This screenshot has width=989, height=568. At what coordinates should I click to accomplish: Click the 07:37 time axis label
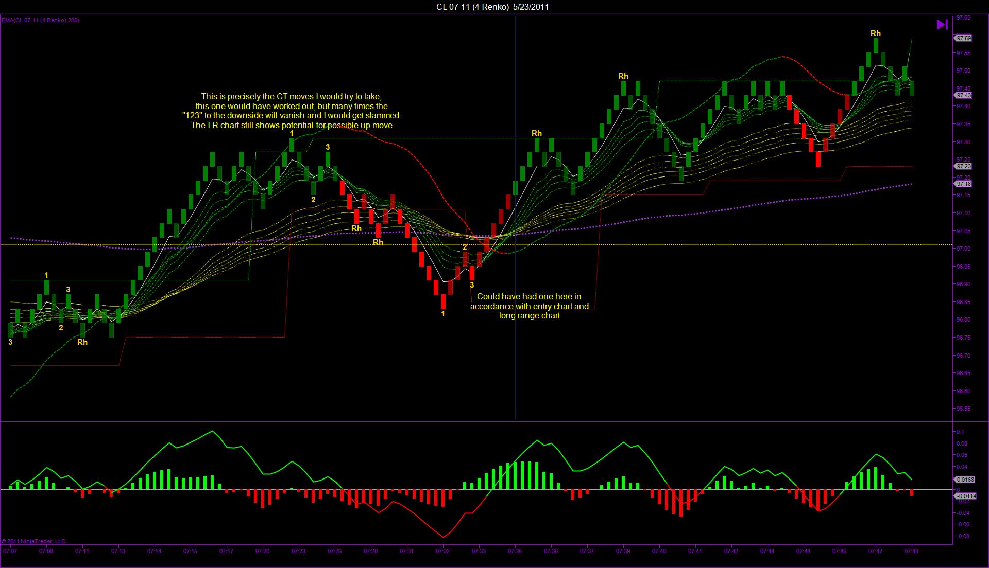[587, 551]
